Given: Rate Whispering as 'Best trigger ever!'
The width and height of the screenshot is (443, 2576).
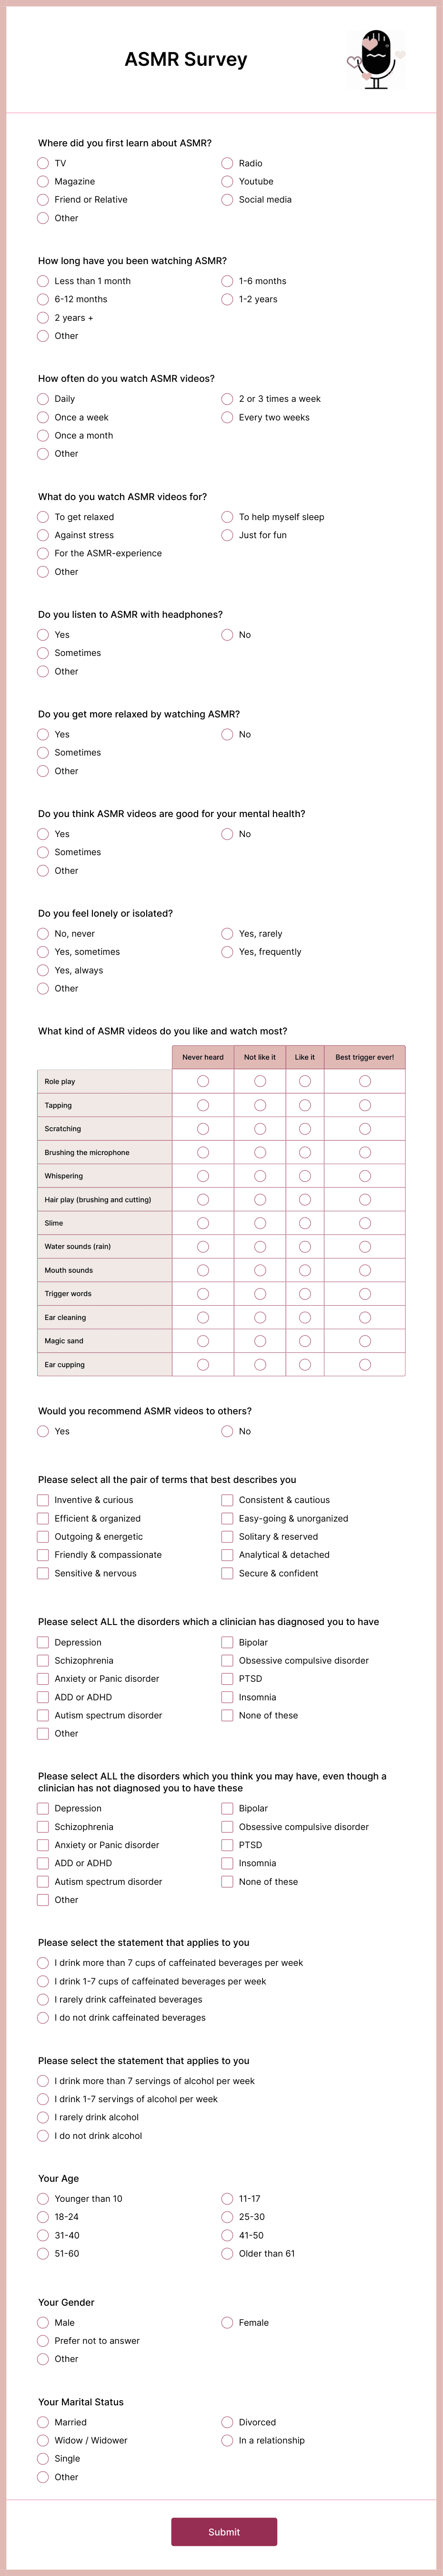Looking at the screenshot, I should click(363, 1175).
